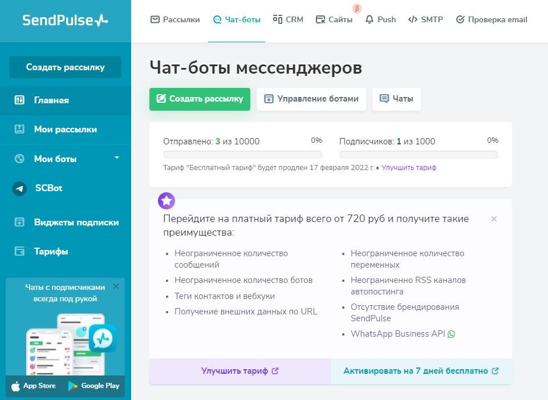Click the Проверка email checkmark icon

pyautogui.click(x=460, y=19)
